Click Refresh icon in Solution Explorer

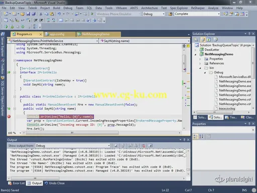pyautogui.click(x=208, y=40)
